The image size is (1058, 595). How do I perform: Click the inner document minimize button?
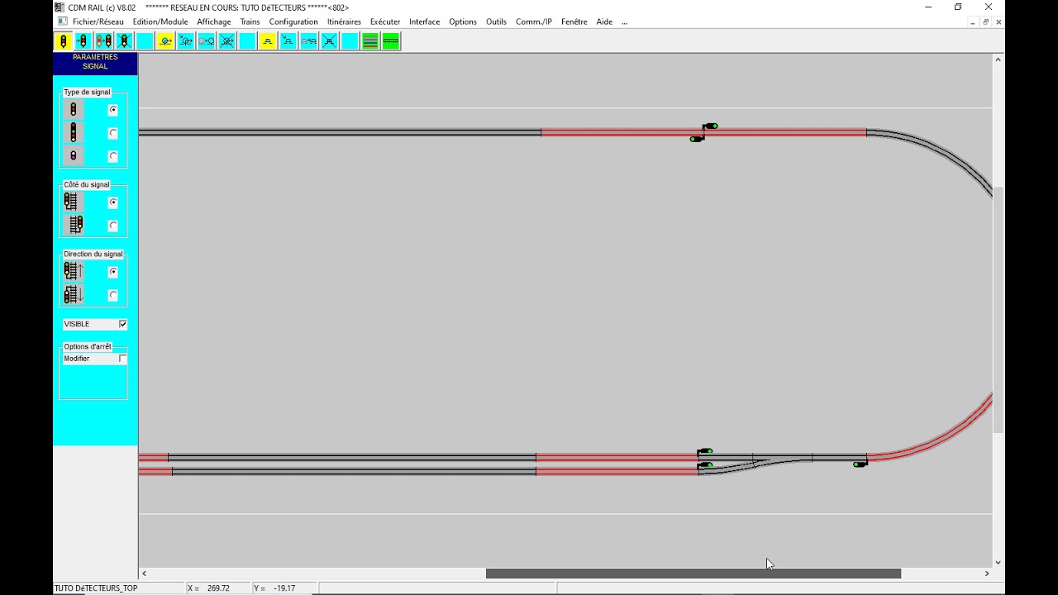(972, 22)
